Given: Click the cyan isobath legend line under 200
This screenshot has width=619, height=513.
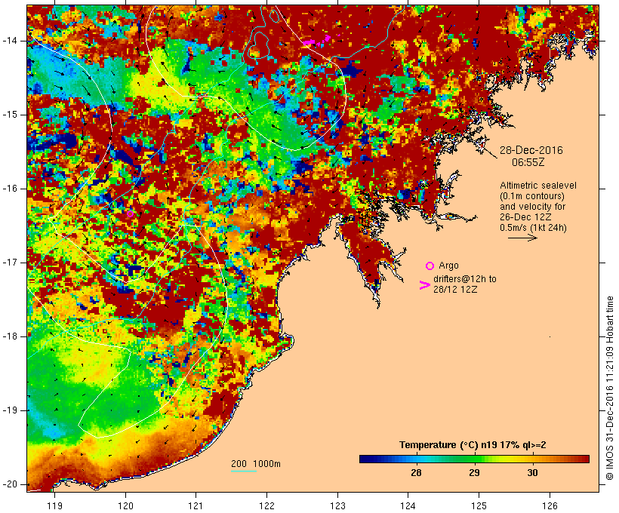Looking at the screenshot, I should coord(244,471).
